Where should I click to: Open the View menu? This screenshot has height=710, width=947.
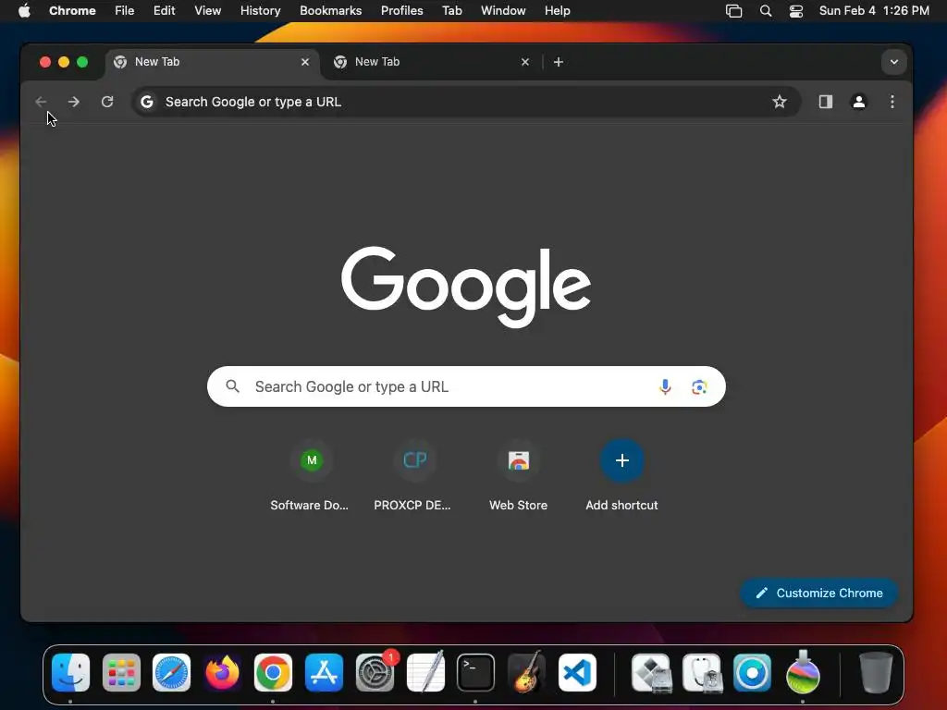click(x=207, y=11)
